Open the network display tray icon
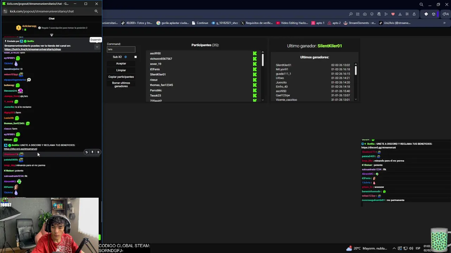Screen dimensions: 451x253 [405, 248]
